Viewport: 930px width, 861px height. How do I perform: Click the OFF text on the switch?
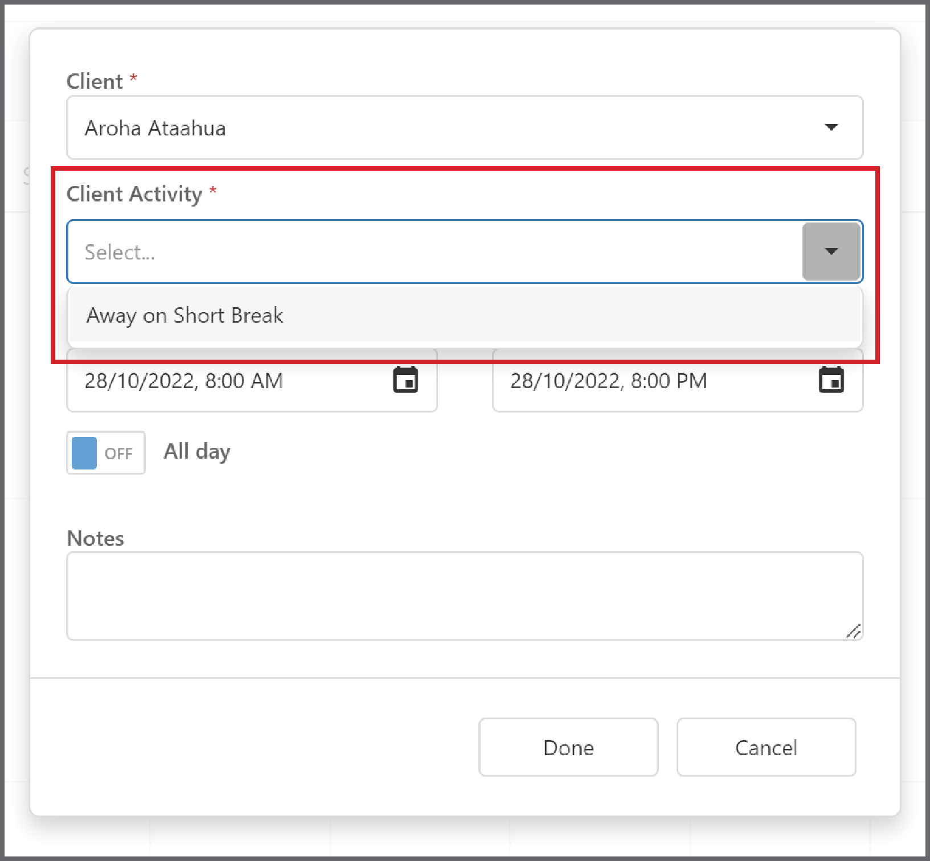click(118, 454)
